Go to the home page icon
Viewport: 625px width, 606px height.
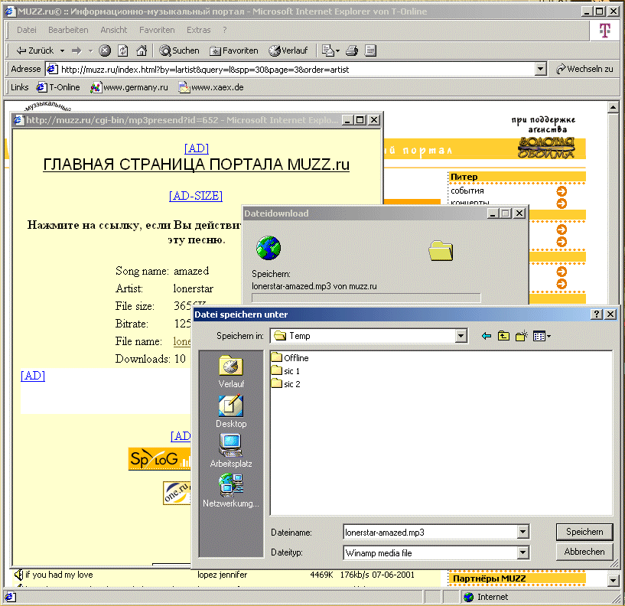click(x=142, y=50)
